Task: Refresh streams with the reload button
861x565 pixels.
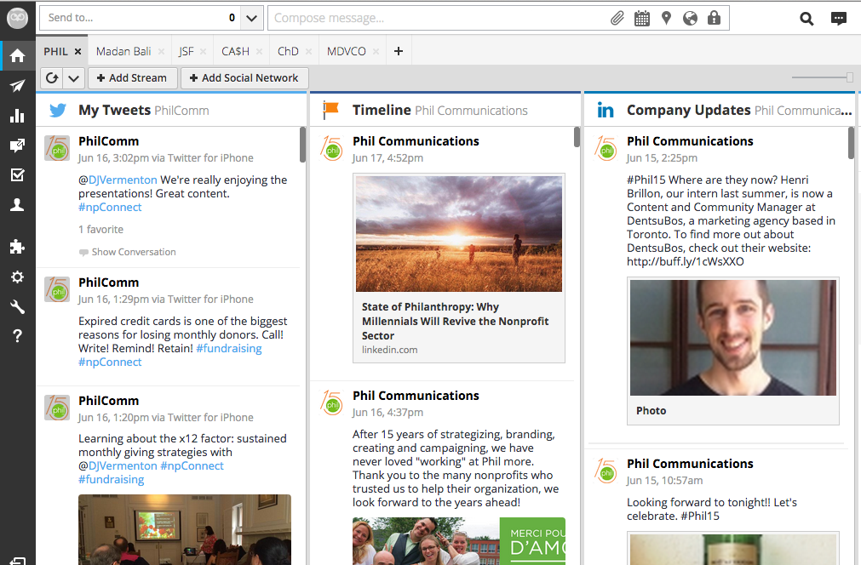Action: (x=52, y=78)
